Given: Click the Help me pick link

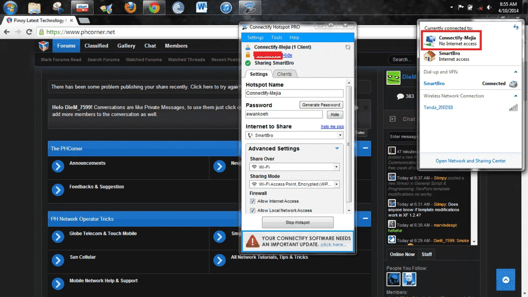Looking at the screenshot, I should click(332, 126).
